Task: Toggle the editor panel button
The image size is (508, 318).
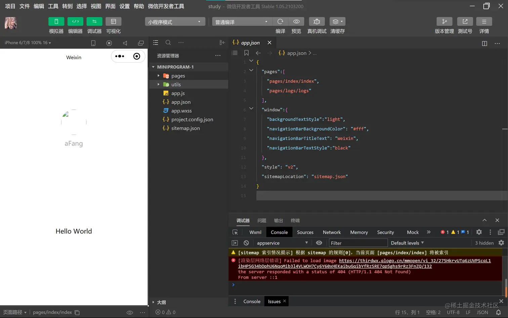Action: (75, 22)
